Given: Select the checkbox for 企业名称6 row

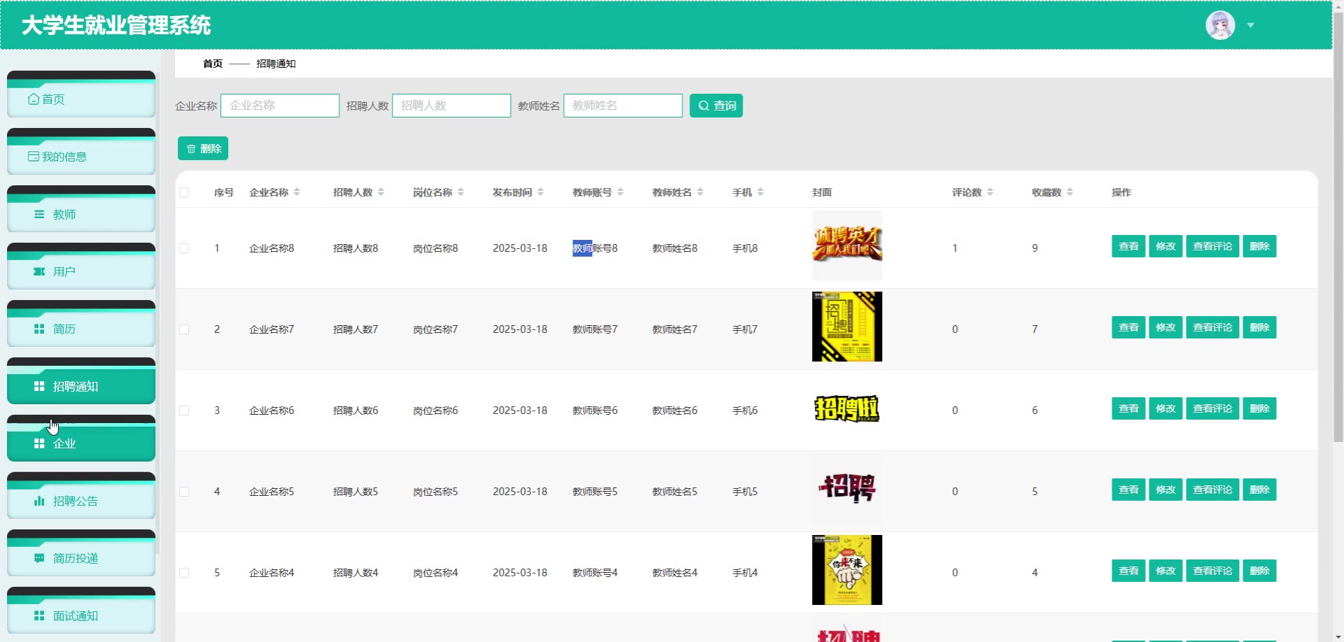Looking at the screenshot, I should (184, 411).
